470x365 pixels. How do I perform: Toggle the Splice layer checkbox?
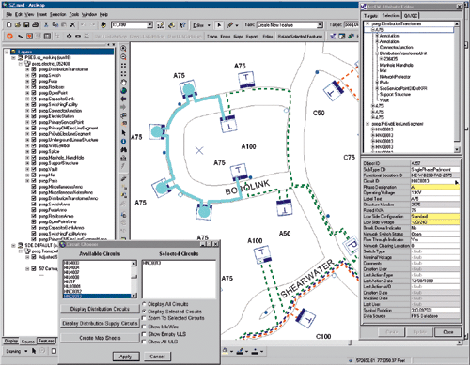(34, 151)
